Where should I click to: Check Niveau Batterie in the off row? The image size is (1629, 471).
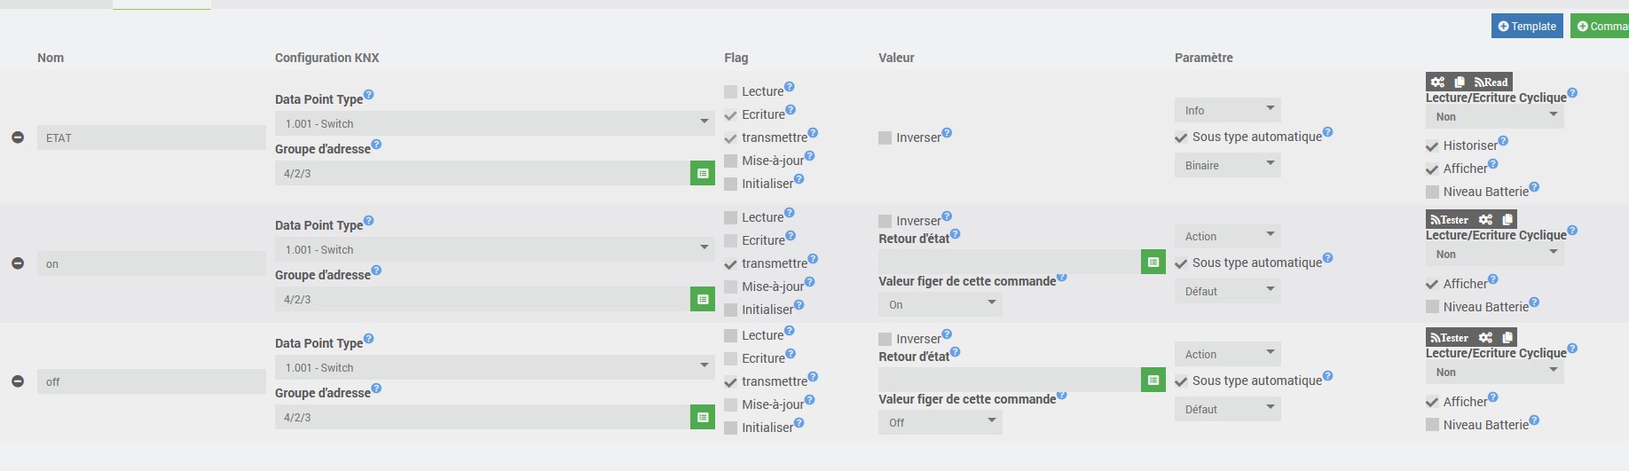coord(1432,425)
